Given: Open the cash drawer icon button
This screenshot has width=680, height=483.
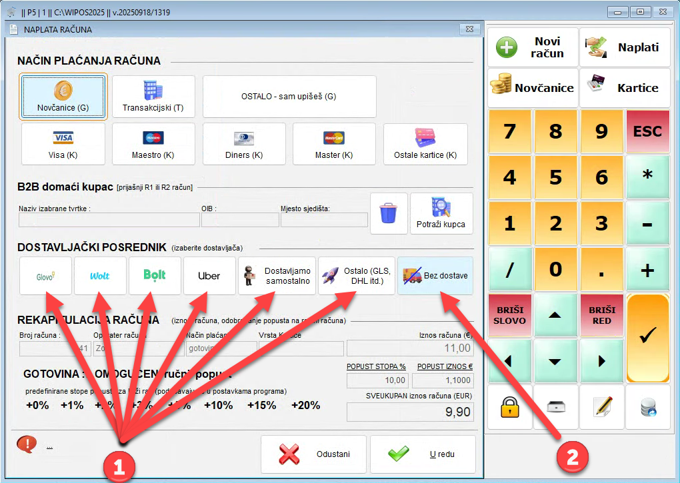Looking at the screenshot, I should point(556,407).
